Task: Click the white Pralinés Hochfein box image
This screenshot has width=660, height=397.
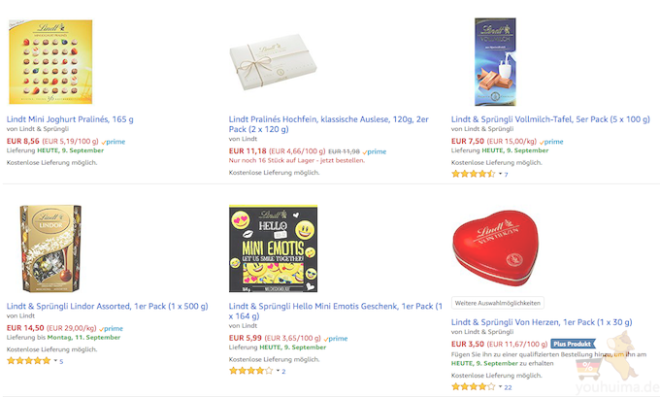Action: 273,62
